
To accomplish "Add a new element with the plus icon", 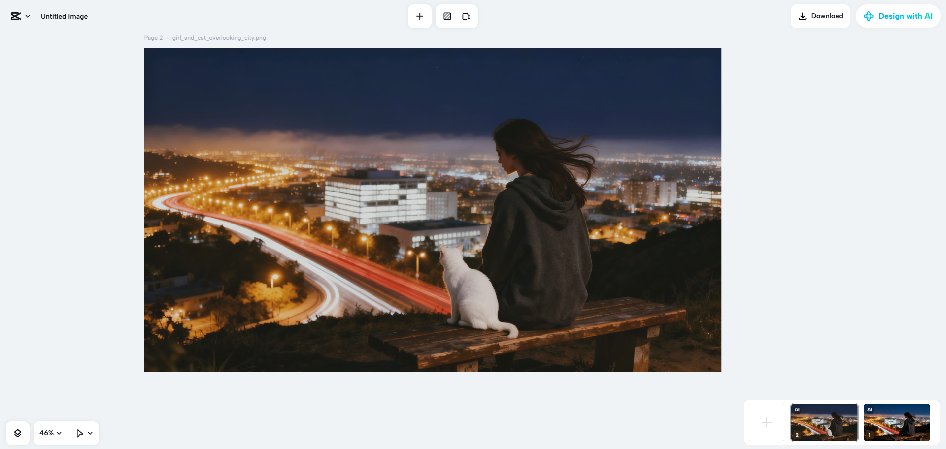I will click(x=419, y=16).
